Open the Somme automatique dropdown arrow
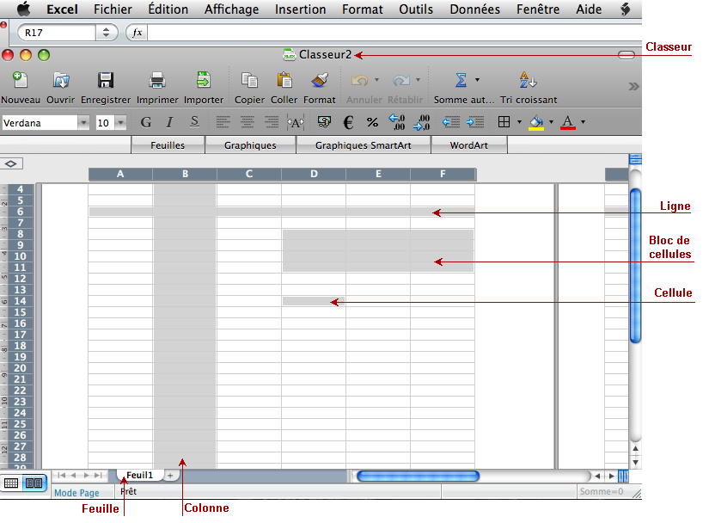The image size is (709, 523). tap(477, 80)
